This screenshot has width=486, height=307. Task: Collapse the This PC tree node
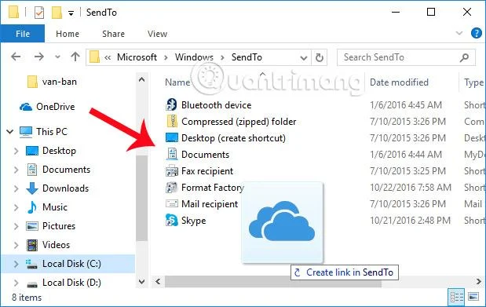[x=10, y=132]
